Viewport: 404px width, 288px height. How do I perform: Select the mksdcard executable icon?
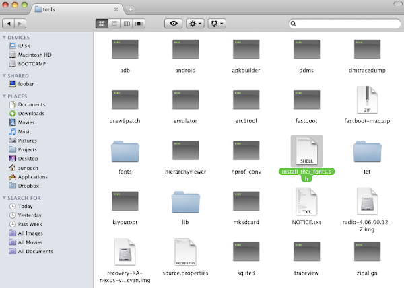tap(246, 201)
